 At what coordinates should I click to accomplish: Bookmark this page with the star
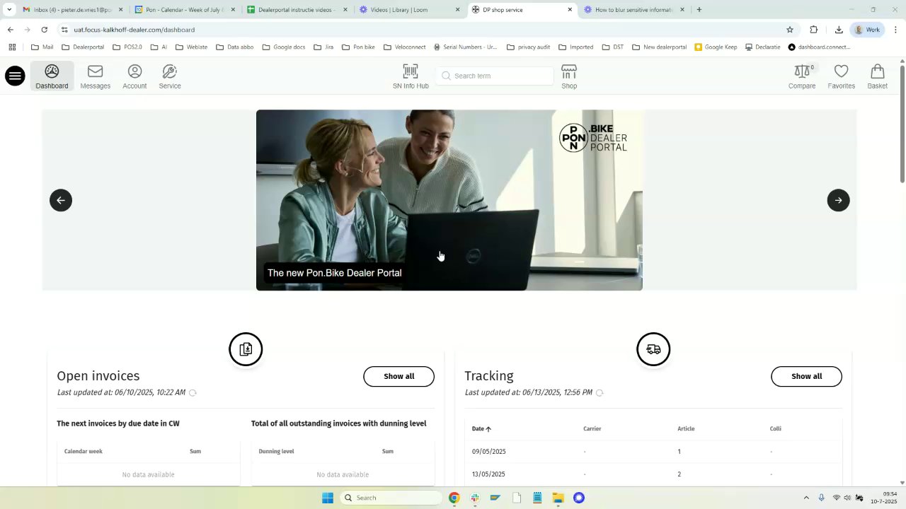[790, 30]
